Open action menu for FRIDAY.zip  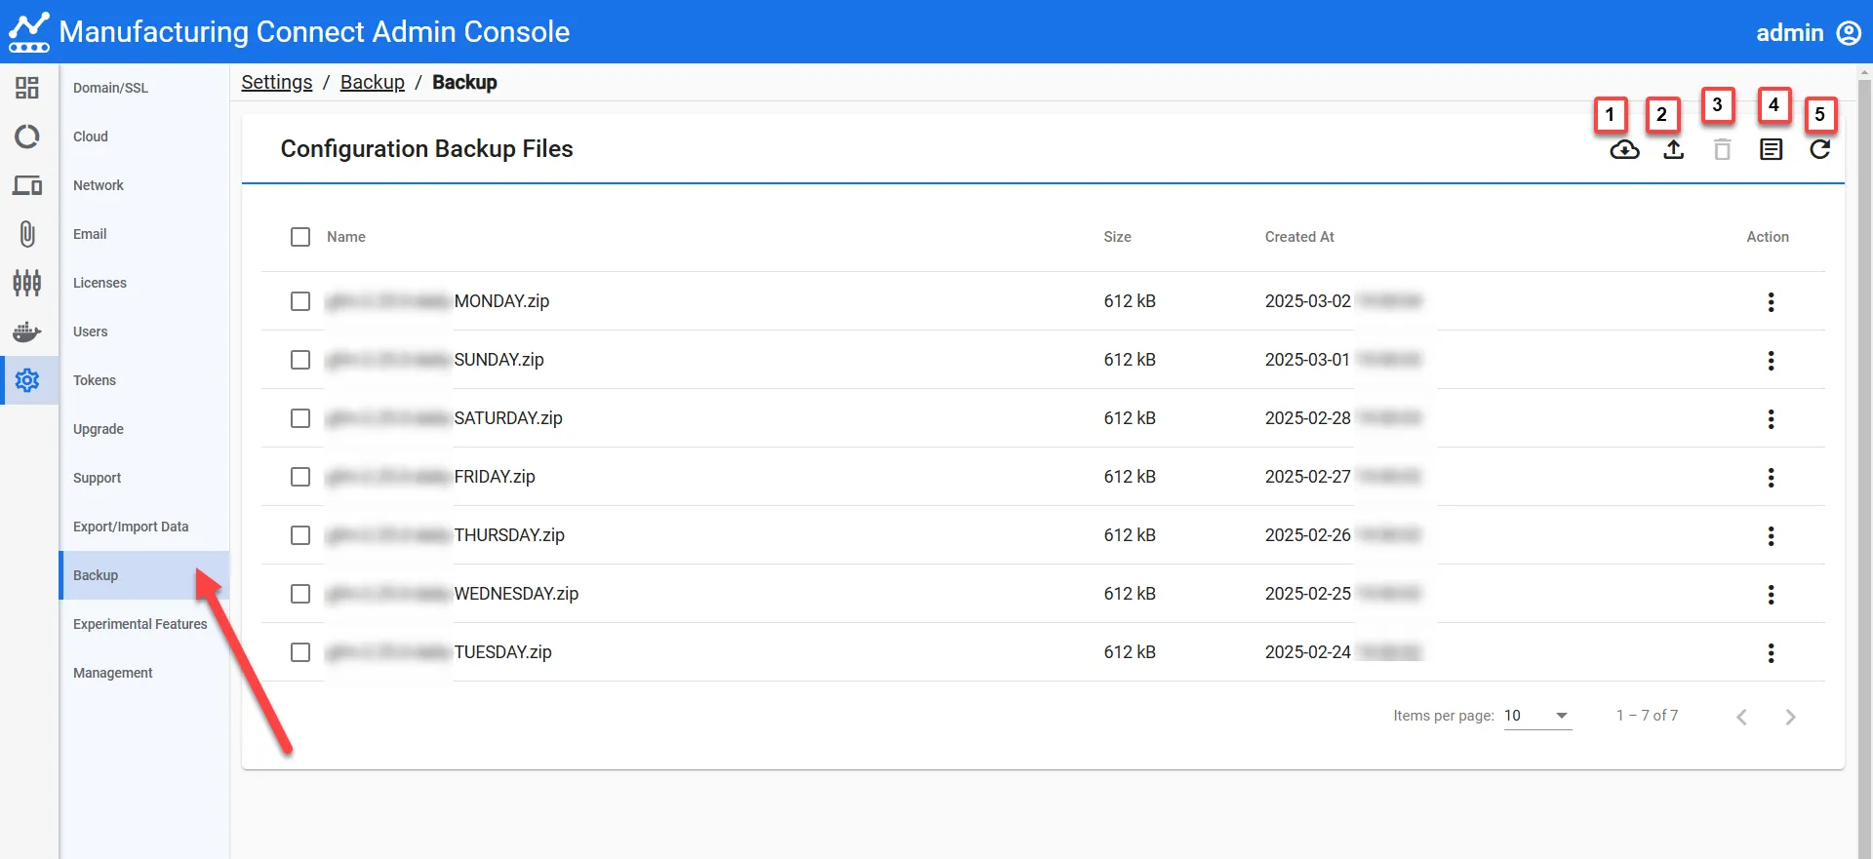tap(1772, 478)
